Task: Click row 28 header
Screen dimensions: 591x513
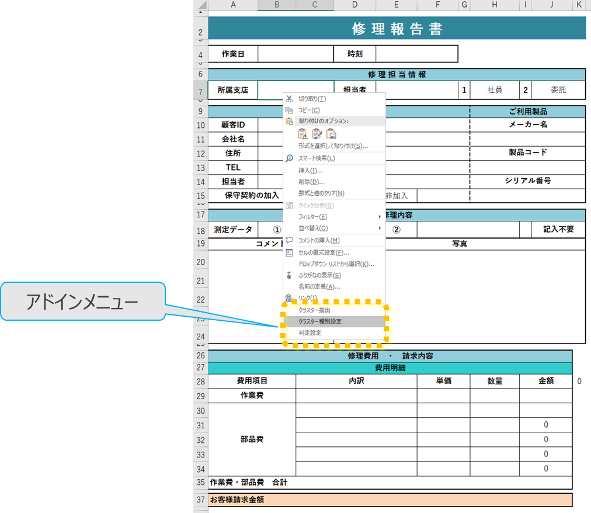Action: tap(200, 382)
